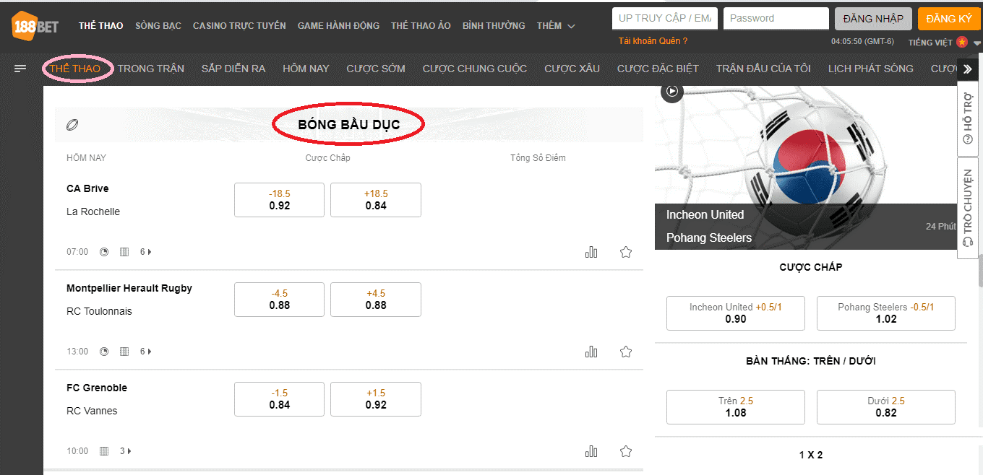Open CASINO TRỰC TUYẾN menu item
Viewport: 983px width, 475px height.
(x=239, y=26)
